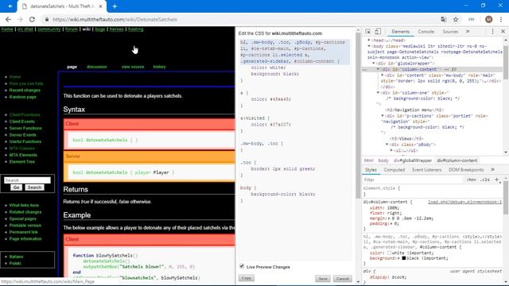Reload the current page

[32, 19]
